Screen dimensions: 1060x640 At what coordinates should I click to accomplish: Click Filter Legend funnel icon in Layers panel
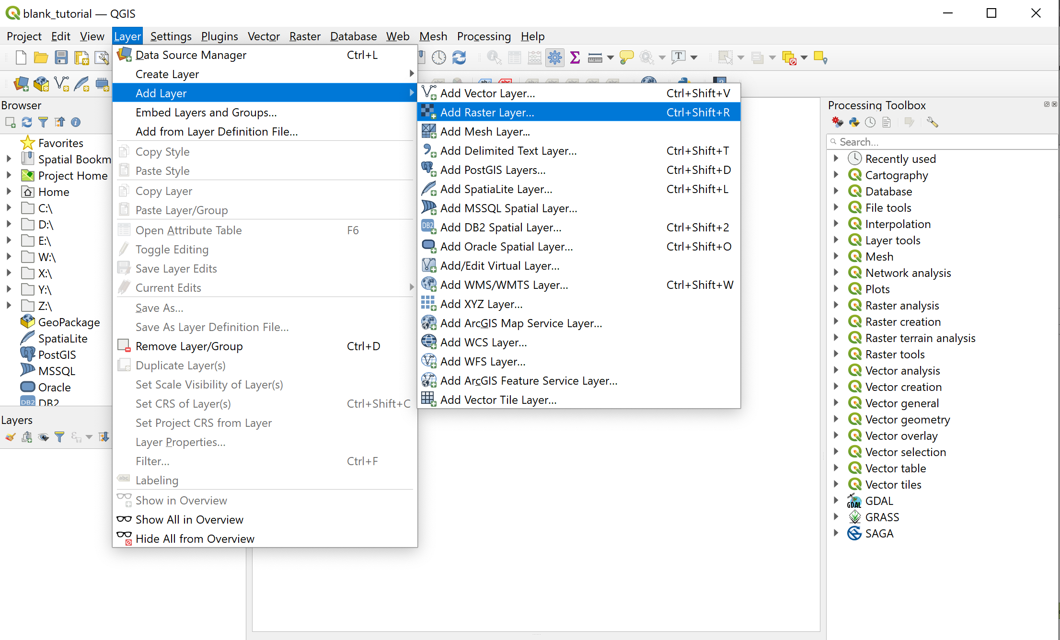(59, 437)
